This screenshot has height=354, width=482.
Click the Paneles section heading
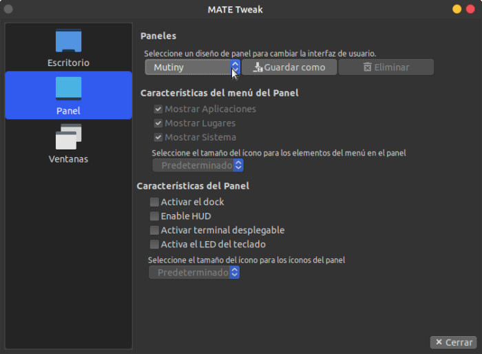point(158,36)
